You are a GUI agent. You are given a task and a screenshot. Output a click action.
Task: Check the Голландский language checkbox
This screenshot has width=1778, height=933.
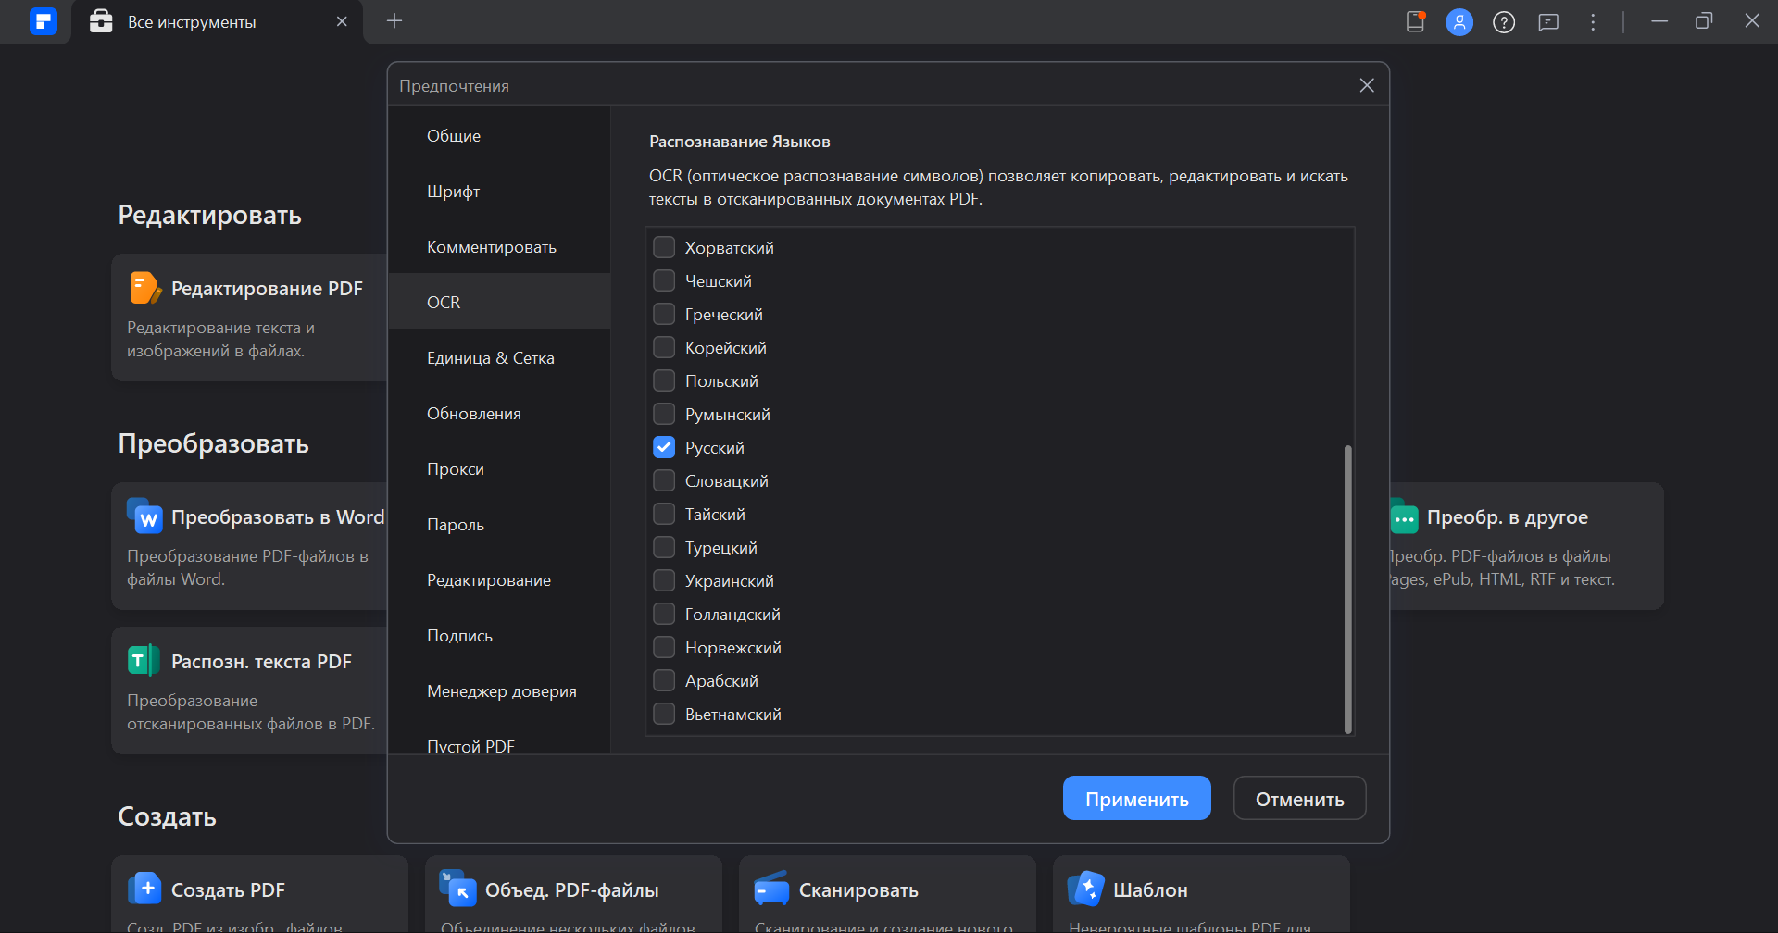click(x=664, y=614)
